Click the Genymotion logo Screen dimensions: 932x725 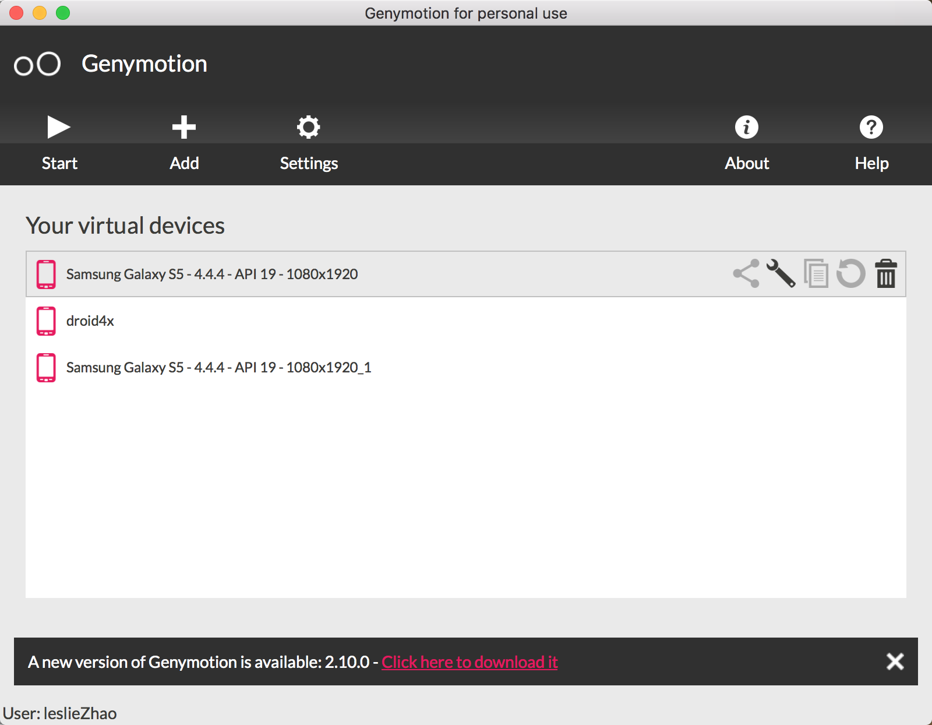coord(37,64)
